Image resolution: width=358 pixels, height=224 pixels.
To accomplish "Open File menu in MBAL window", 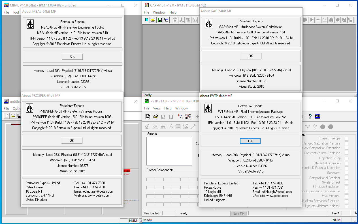I will [6, 12].
